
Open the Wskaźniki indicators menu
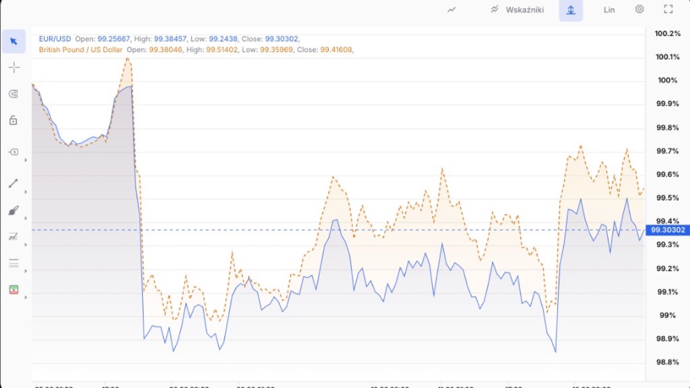point(517,9)
